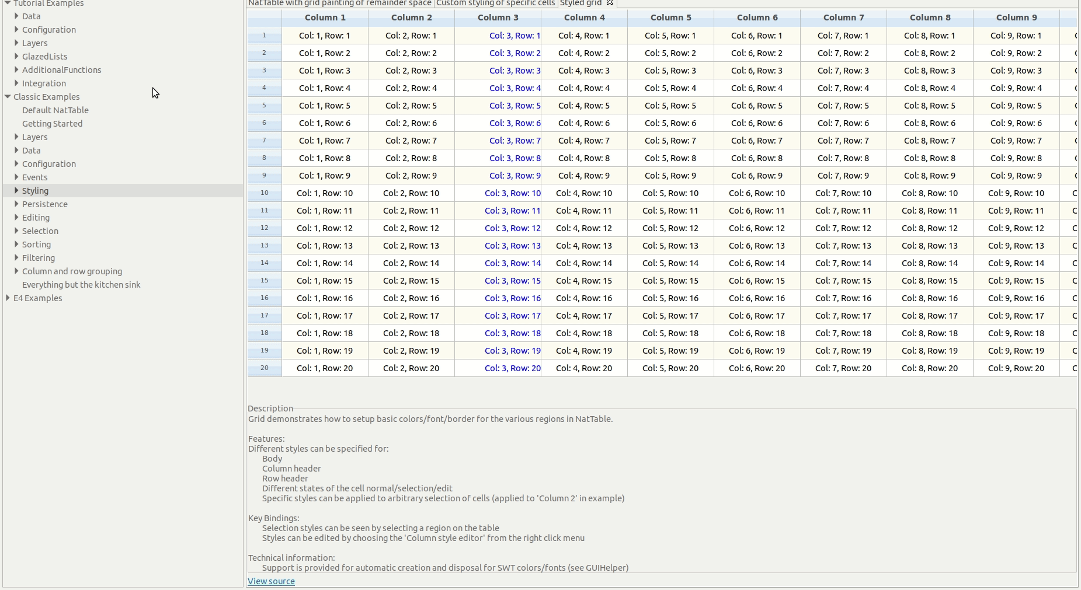Select the Column 1 header
The image size is (1081, 590).
coord(325,18)
